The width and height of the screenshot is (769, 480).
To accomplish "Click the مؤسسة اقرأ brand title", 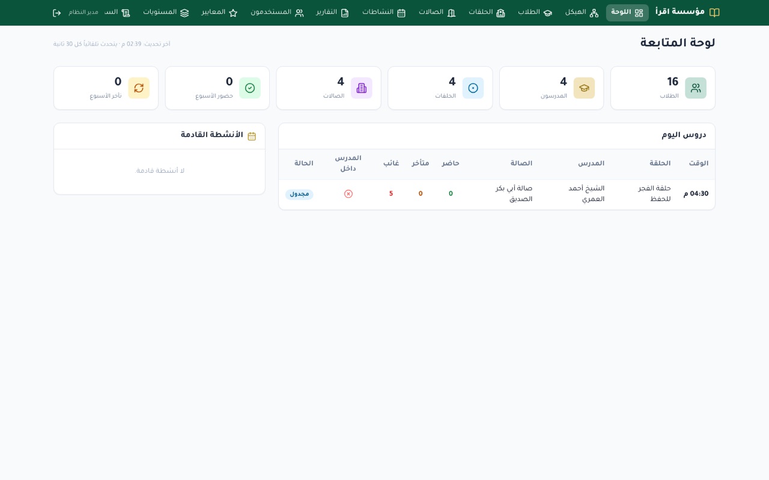I will click(x=680, y=12).
